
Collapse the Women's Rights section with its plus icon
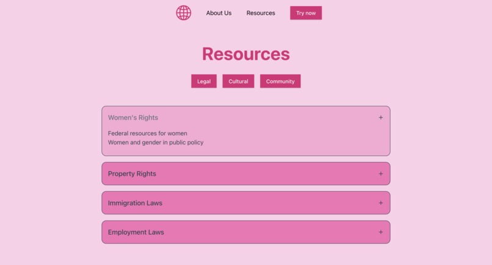[x=381, y=118]
